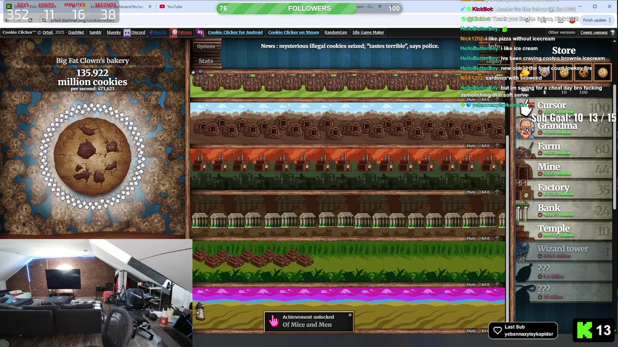This screenshot has height=347, width=618.
Task: Mute the Bank building row
Action: [x=471, y=238]
